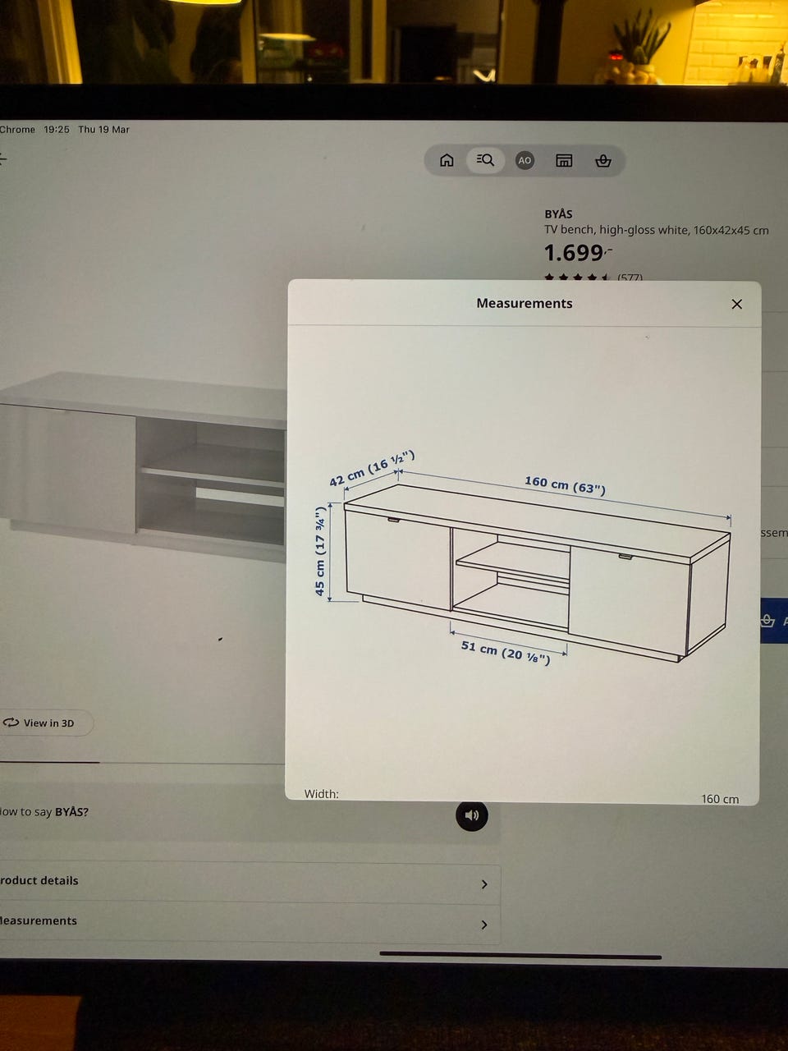
Task: Click the 1.699 price text
Action: coord(578,253)
